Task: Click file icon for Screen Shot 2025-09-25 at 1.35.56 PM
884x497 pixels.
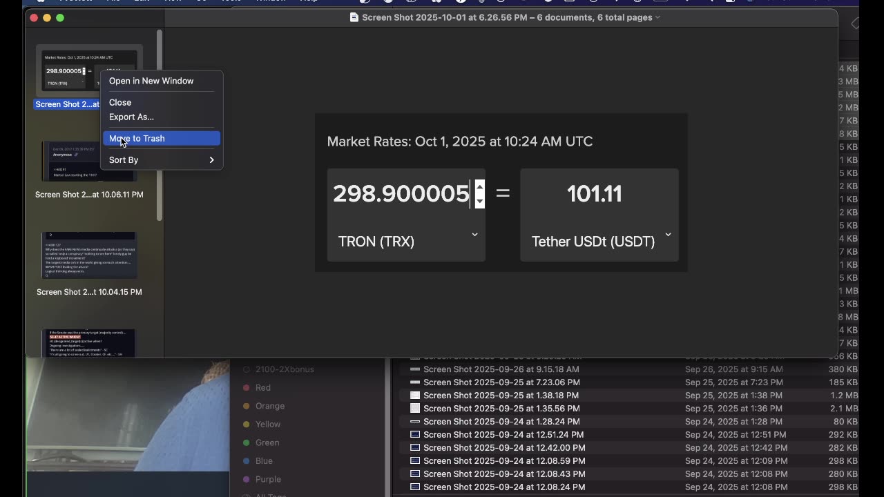Action: 415,409
